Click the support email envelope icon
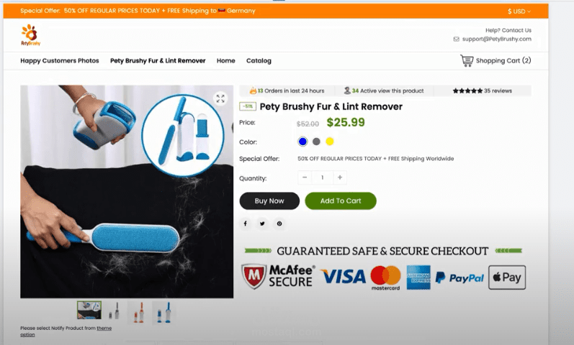 [x=456, y=39]
